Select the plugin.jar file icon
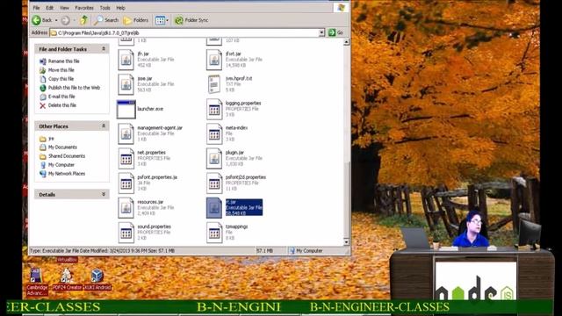 click(214, 158)
